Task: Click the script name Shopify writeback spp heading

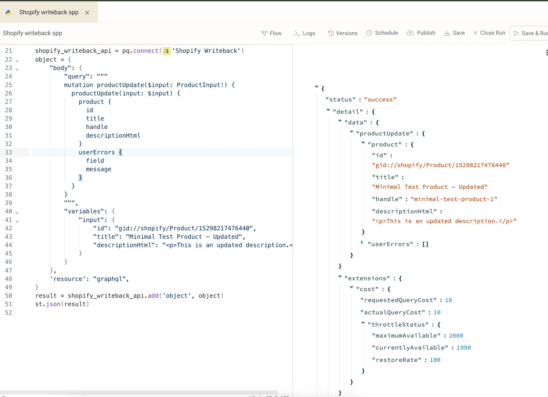Action: click(x=33, y=33)
